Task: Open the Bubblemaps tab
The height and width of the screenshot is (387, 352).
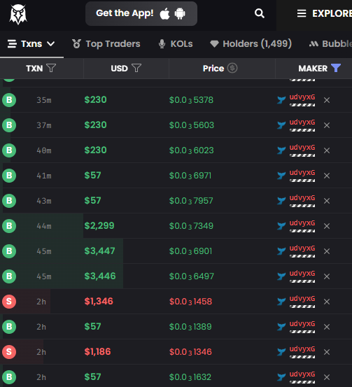Action: tap(330, 44)
